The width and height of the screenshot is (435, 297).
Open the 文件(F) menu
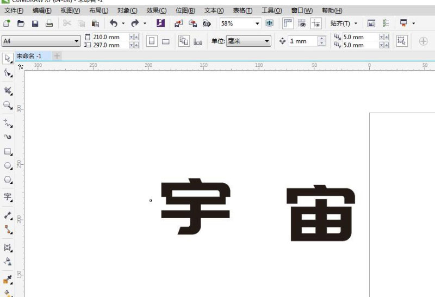14,10
